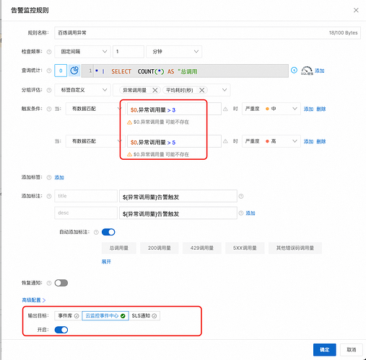The height and width of the screenshot is (360, 366).
Task: Select the 云监控事件中心 output tab
Action: [105, 316]
